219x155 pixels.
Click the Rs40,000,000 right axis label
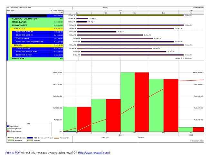click(198, 108)
